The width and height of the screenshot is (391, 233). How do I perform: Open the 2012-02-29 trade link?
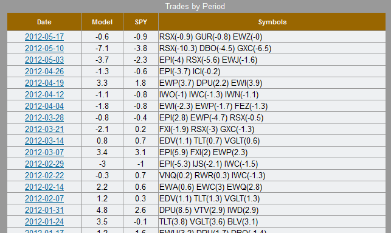[44, 164]
